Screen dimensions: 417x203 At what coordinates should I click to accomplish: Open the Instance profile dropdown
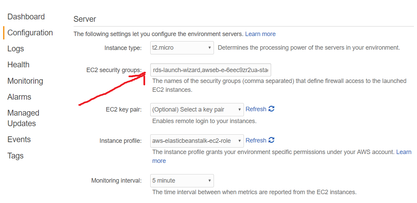pos(197,141)
